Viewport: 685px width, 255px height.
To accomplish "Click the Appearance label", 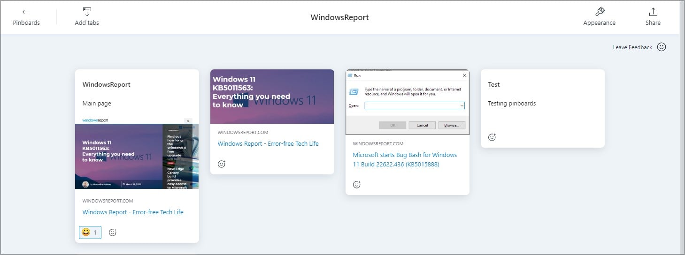I will tap(600, 23).
